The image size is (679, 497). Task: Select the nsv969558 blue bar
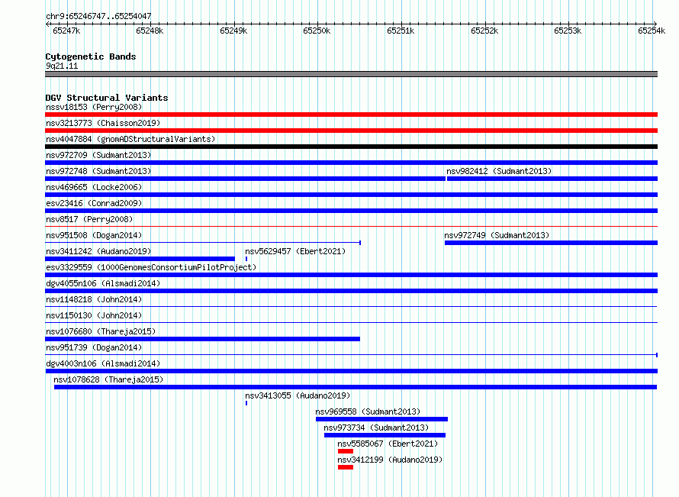(381, 419)
